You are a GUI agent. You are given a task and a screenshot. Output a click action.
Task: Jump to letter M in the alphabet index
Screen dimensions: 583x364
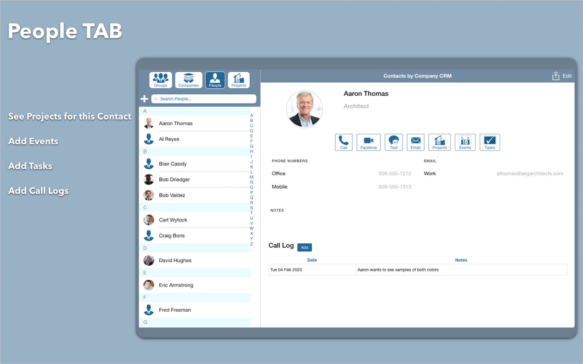251,177
